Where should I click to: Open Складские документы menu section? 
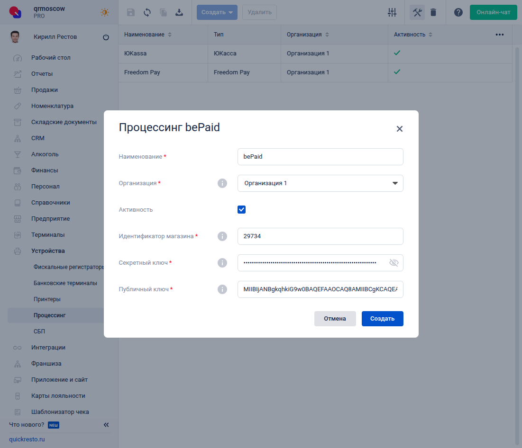[x=64, y=122]
